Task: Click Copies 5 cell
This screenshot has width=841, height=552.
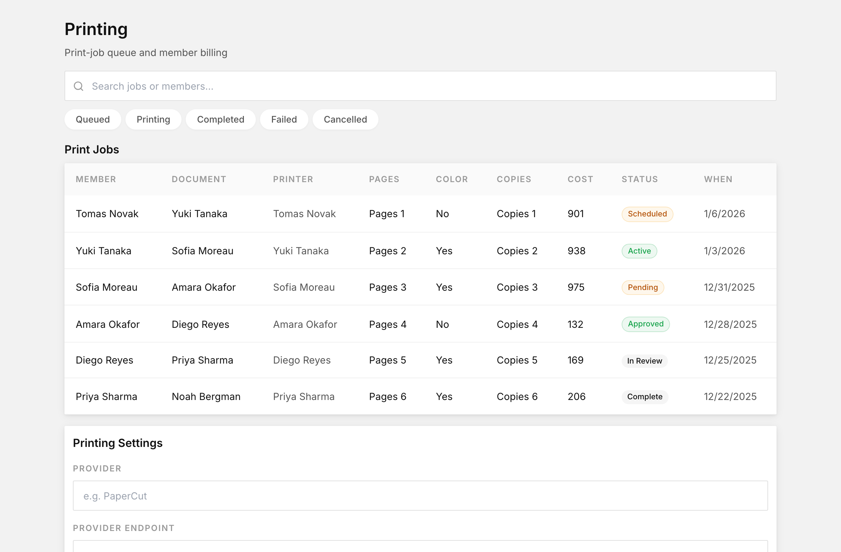Action: (x=517, y=360)
